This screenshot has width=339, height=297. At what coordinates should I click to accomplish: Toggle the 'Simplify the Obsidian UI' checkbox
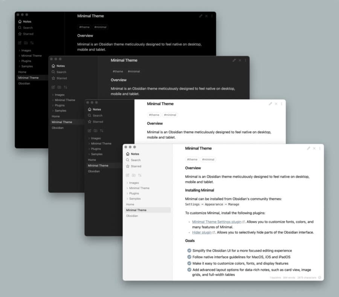click(x=189, y=251)
